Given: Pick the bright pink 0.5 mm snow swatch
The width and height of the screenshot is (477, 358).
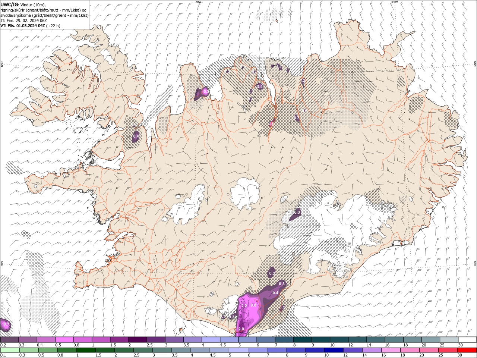Looking at the screenshot, I should tap(64, 340).
